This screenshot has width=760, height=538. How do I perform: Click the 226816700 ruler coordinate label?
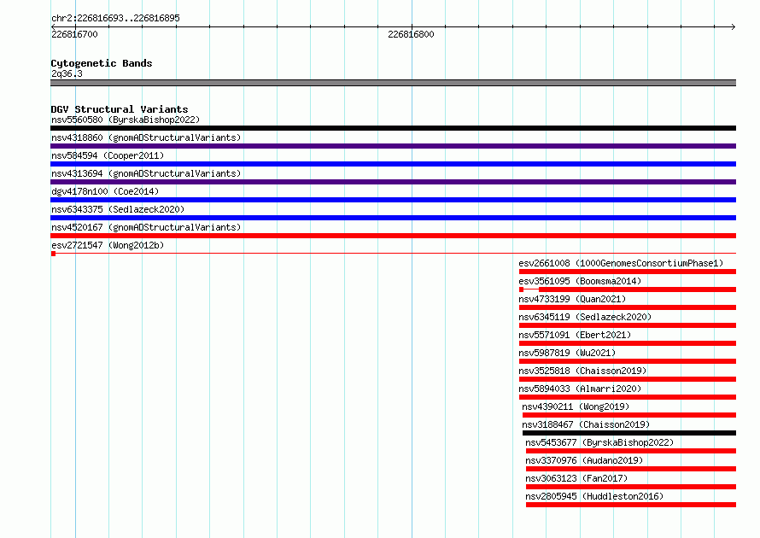click(x=74, y=34)
